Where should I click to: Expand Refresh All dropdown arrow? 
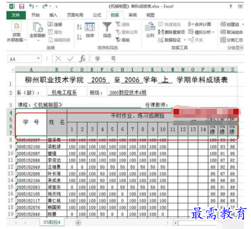tap(38, 41)
